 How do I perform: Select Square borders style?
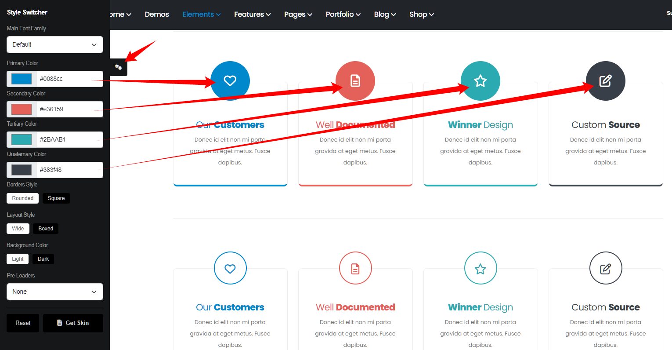(x=56, y=198)
